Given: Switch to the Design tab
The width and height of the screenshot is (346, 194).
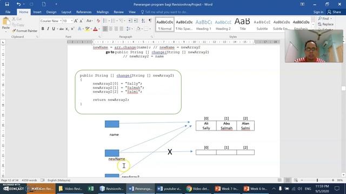Looking at the screenshot, I should [51, 12].
